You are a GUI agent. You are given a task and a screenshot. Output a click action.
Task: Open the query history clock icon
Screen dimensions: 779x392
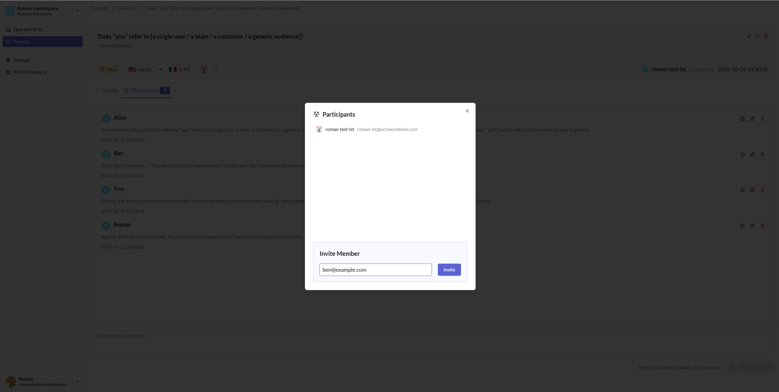click(x=758, y=36)
